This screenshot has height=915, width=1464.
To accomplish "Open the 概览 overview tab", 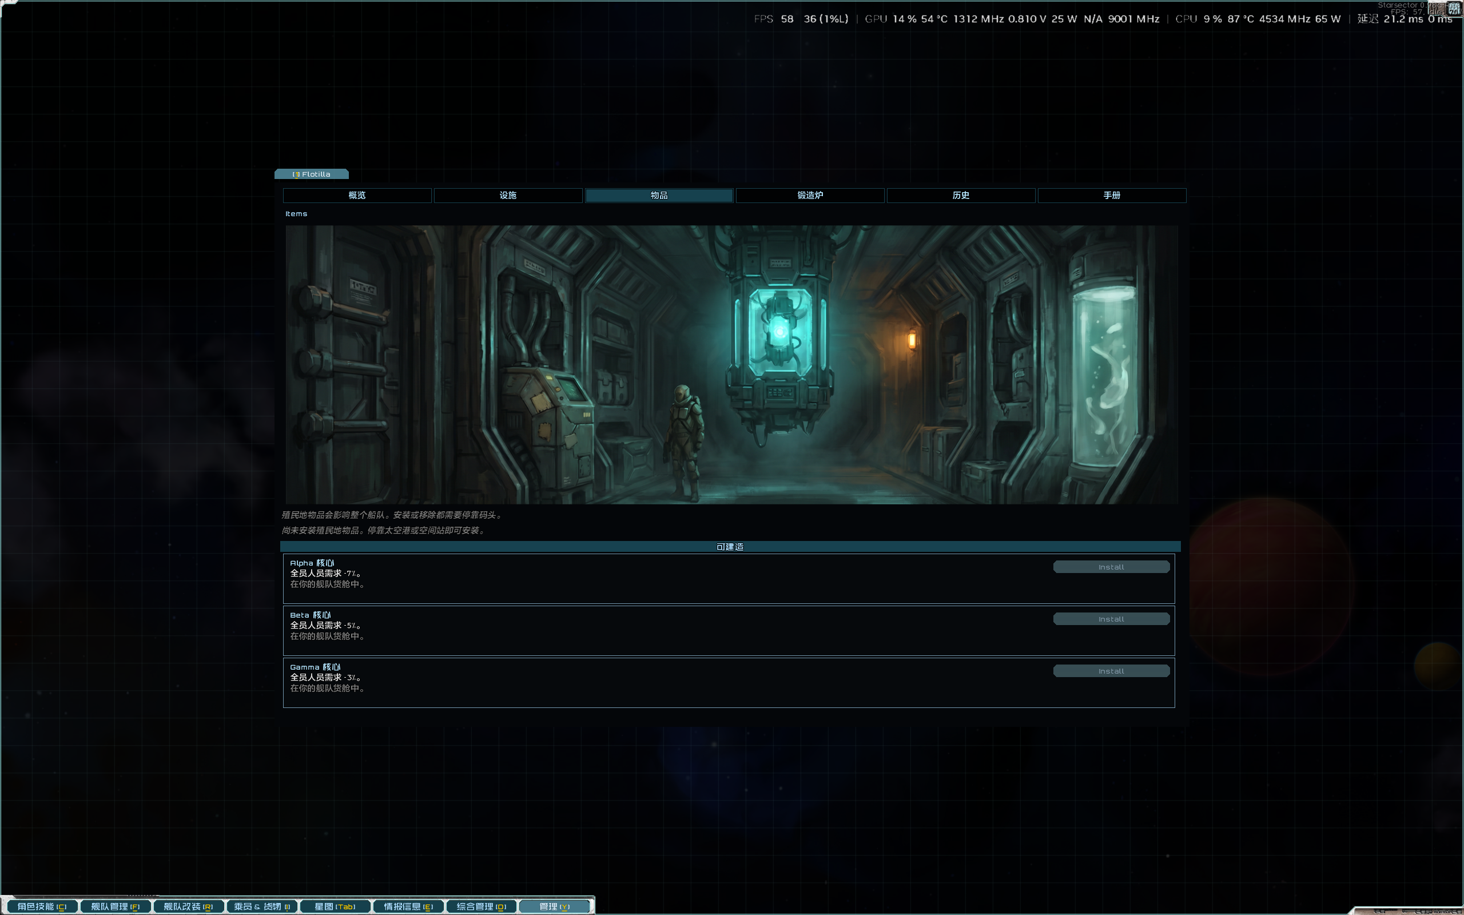I will tap(357, 195).
